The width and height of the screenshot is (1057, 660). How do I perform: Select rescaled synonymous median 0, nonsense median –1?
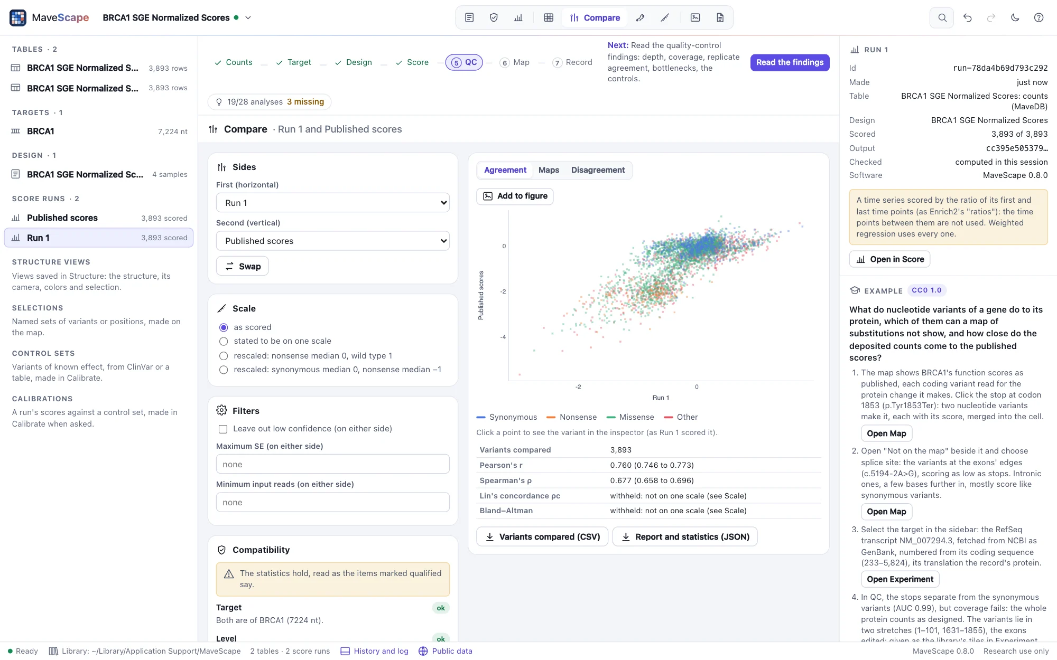(224, 370)
